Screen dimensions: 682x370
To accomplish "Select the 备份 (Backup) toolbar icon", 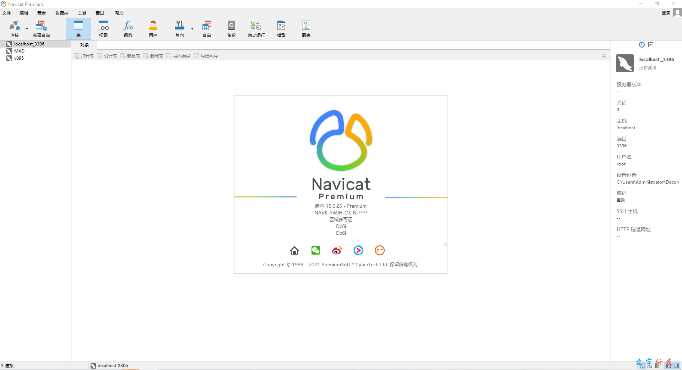I will (x=232, y=29).
